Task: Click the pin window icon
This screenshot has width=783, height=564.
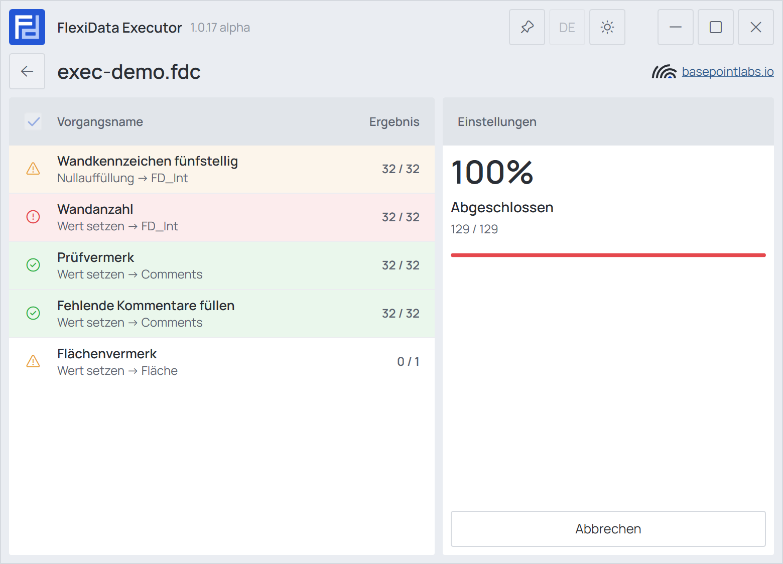Action: point(527,27)
